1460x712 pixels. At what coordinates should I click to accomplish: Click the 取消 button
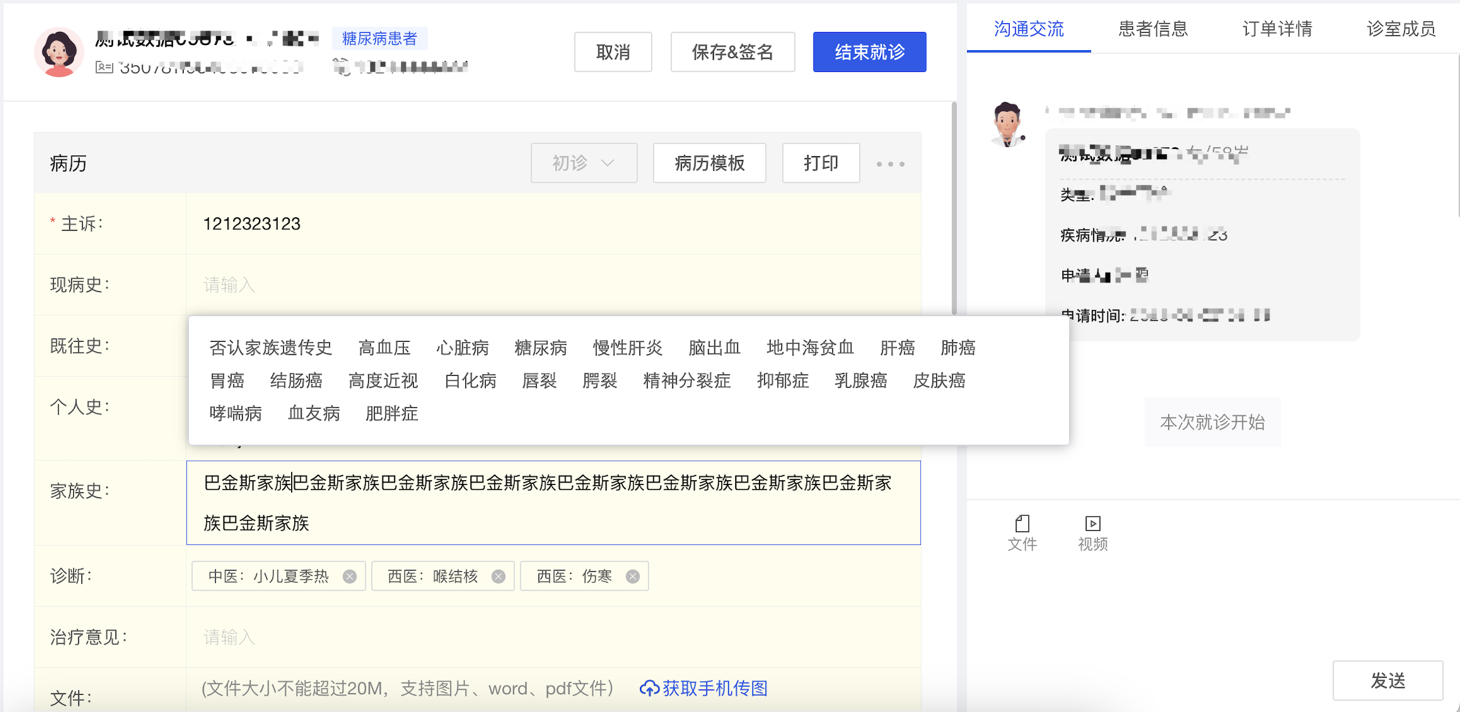613,52
